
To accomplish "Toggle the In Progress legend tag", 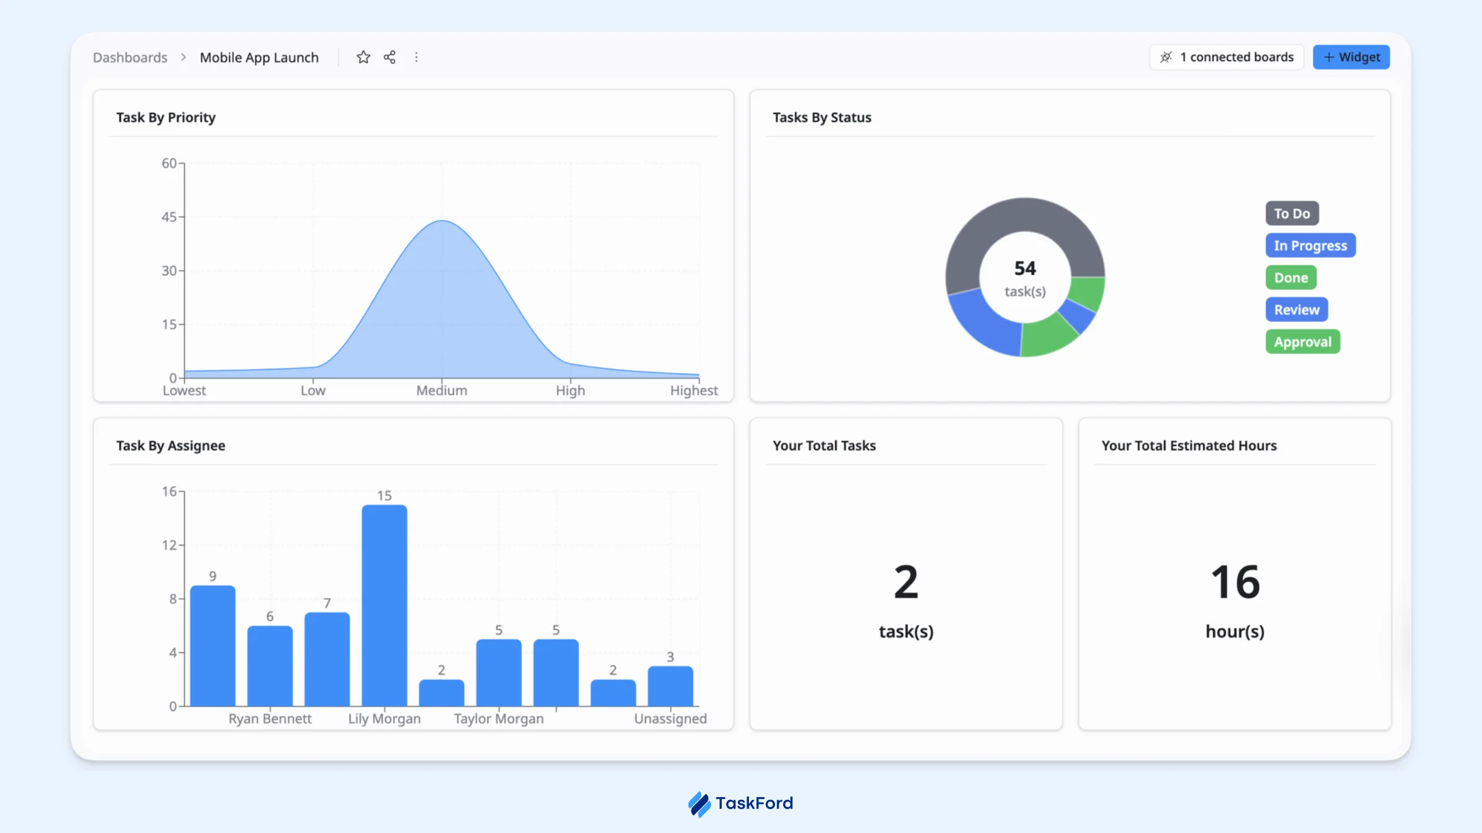I will (x=1310, y=246).
